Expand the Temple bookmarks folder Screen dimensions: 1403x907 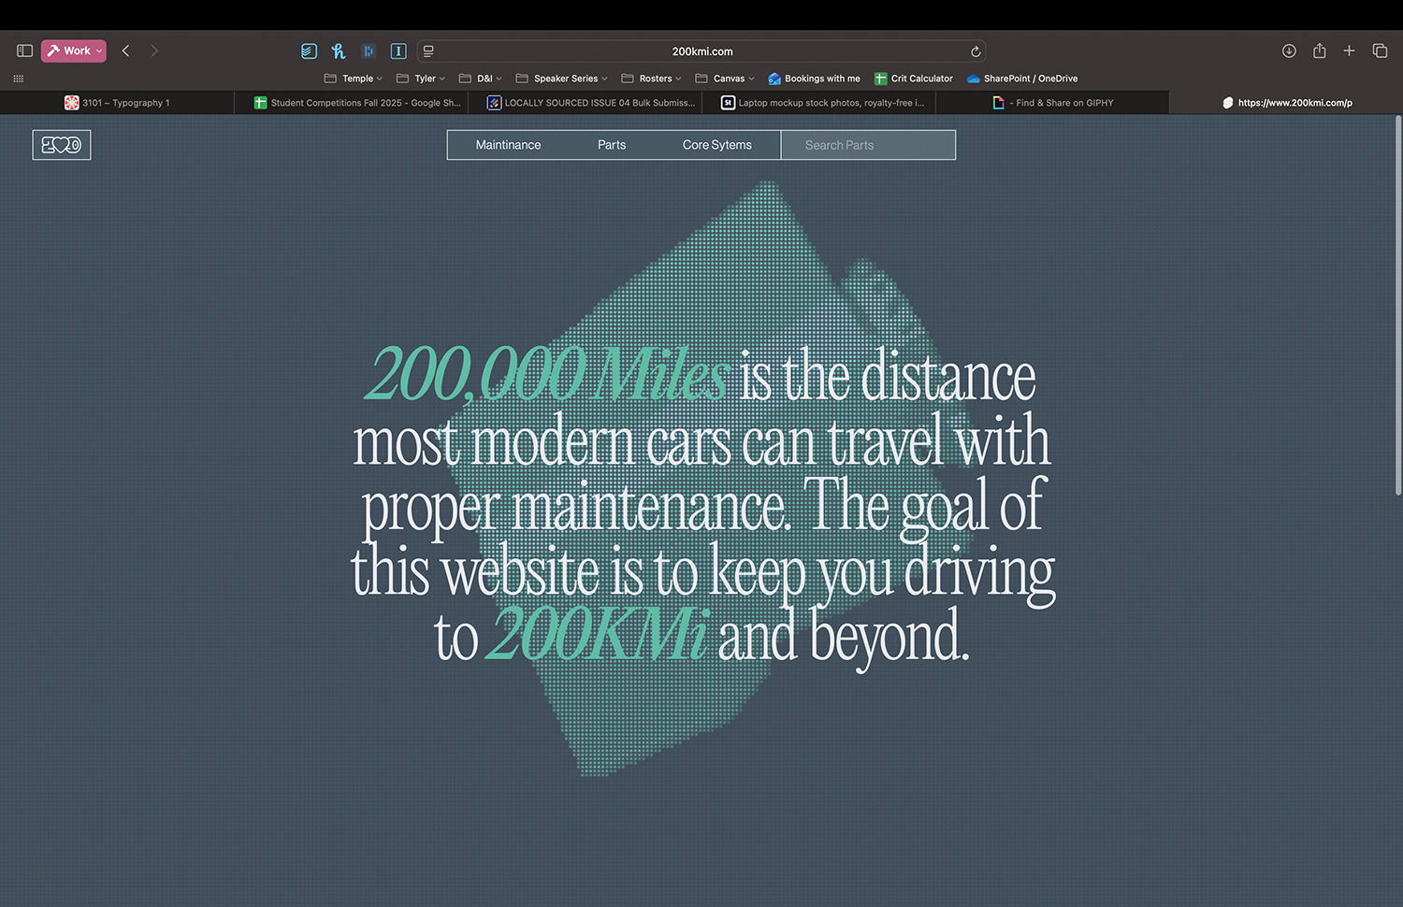[x=354, y=79]
